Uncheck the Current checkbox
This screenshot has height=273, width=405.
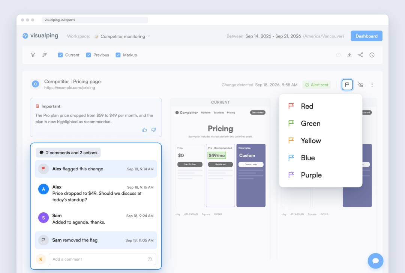click(60, 55)
